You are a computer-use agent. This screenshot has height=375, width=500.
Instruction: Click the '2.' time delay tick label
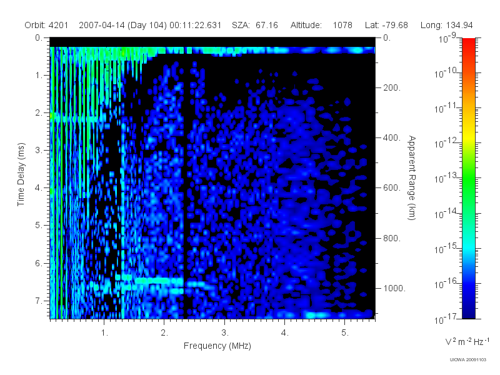tap(39, 113)
